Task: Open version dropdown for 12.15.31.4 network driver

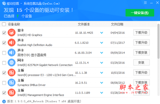Action: 102,63
